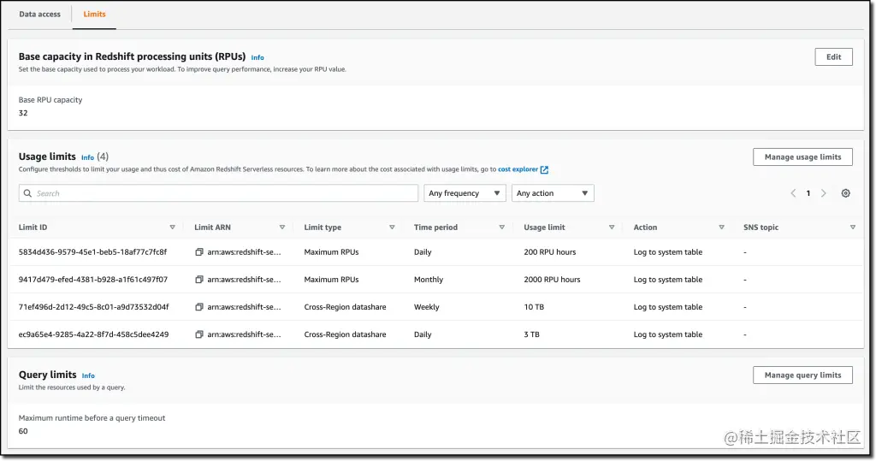This screenshot has height=461, width=876.
Task: Click the 10 TB usage limit
Action: point(534,307)
